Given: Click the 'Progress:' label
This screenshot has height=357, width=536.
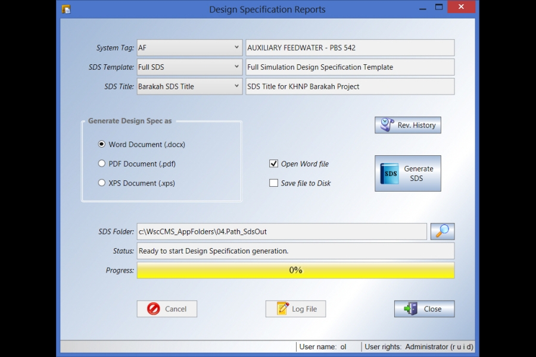Looking at the screenshot, I should (x=120, y=271).
